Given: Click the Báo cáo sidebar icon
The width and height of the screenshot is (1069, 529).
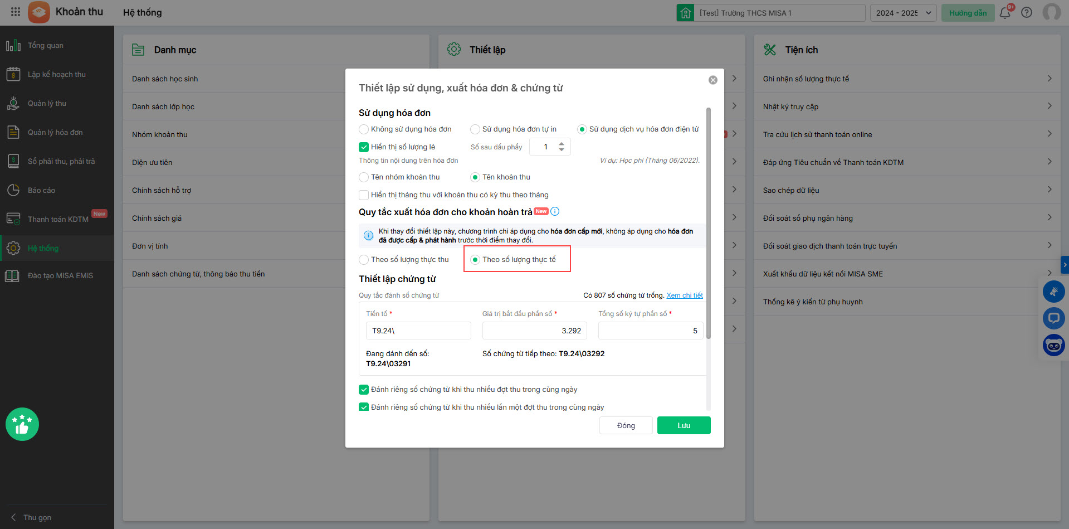Looking at the screenshot, I should (13, 190).
